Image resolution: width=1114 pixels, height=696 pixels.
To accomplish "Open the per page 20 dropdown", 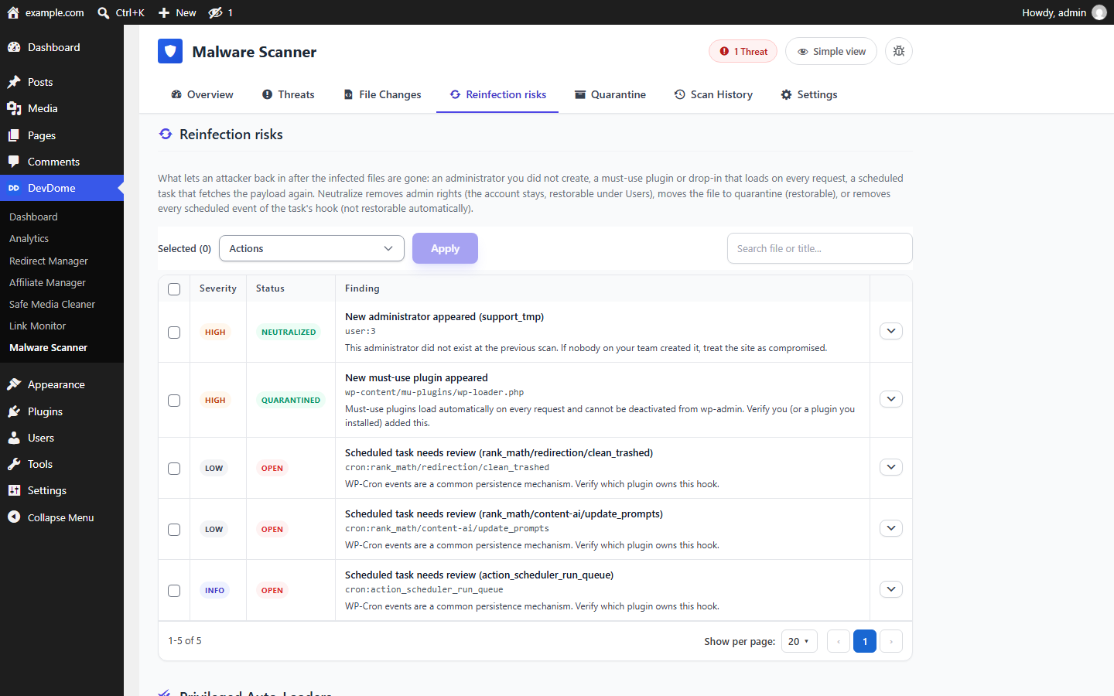I will [799, 641].
